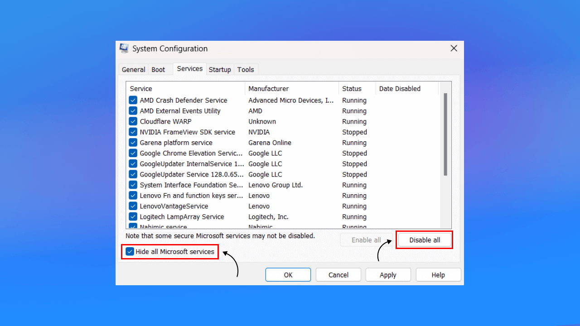Uncheck LenovoVantageService checkbox
This screenshot has height=326, width=580.
coord(133,206)
